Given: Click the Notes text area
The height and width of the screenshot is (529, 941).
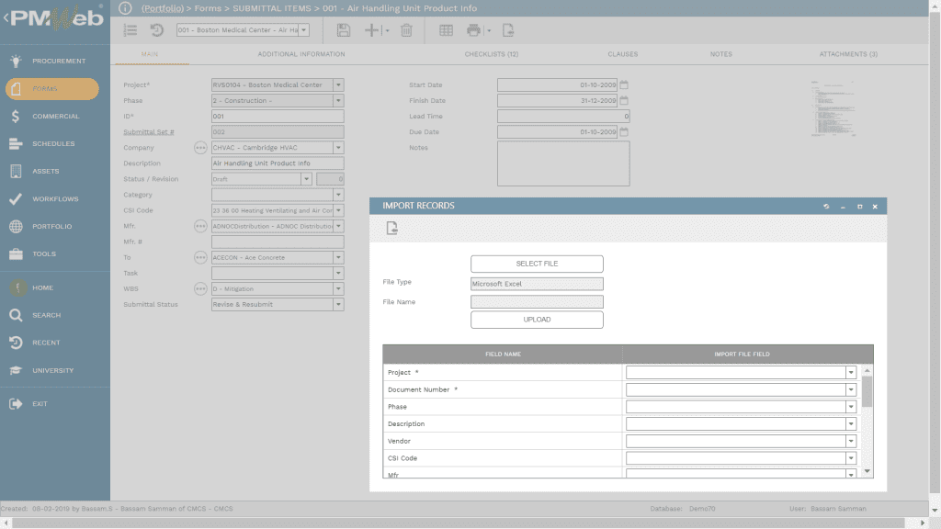Looking at the screenshot, I should (563, 163).
